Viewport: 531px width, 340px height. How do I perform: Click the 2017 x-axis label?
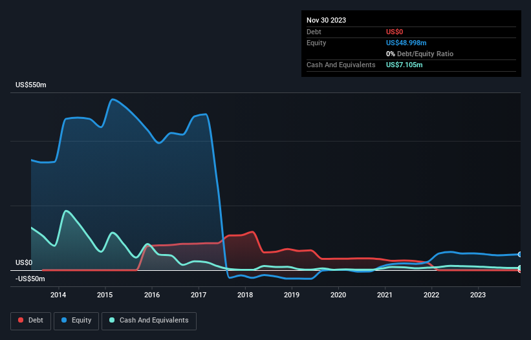[x=199, y=295]
